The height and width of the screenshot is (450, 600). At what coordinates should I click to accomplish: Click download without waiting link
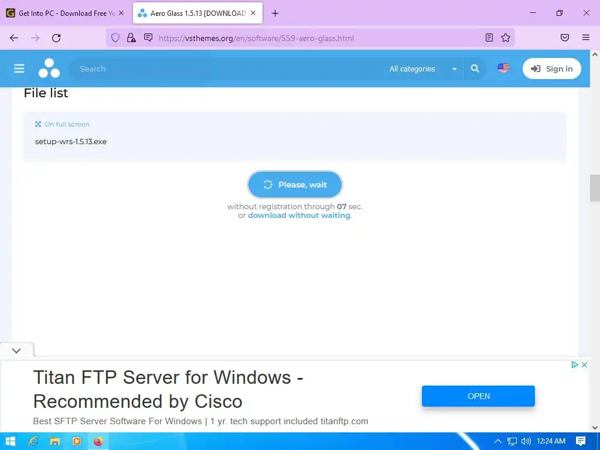click(299, 216)
